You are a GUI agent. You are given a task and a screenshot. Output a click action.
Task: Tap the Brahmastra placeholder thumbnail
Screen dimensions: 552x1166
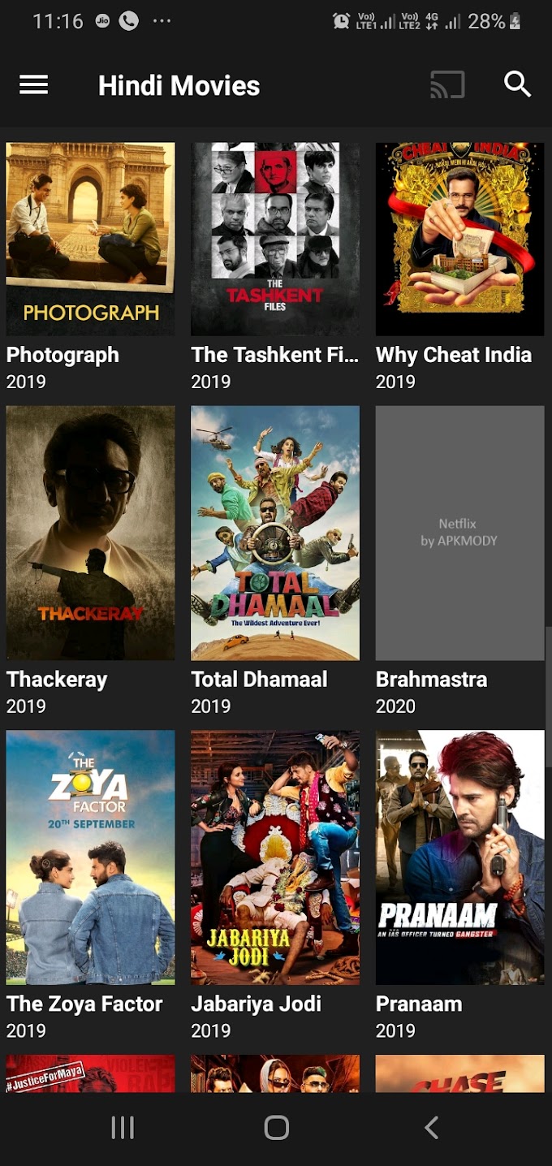point(459,533)
